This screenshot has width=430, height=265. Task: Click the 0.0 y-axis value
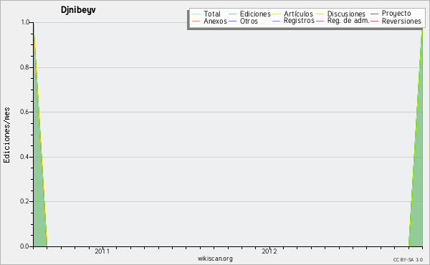tap(24, 246)
